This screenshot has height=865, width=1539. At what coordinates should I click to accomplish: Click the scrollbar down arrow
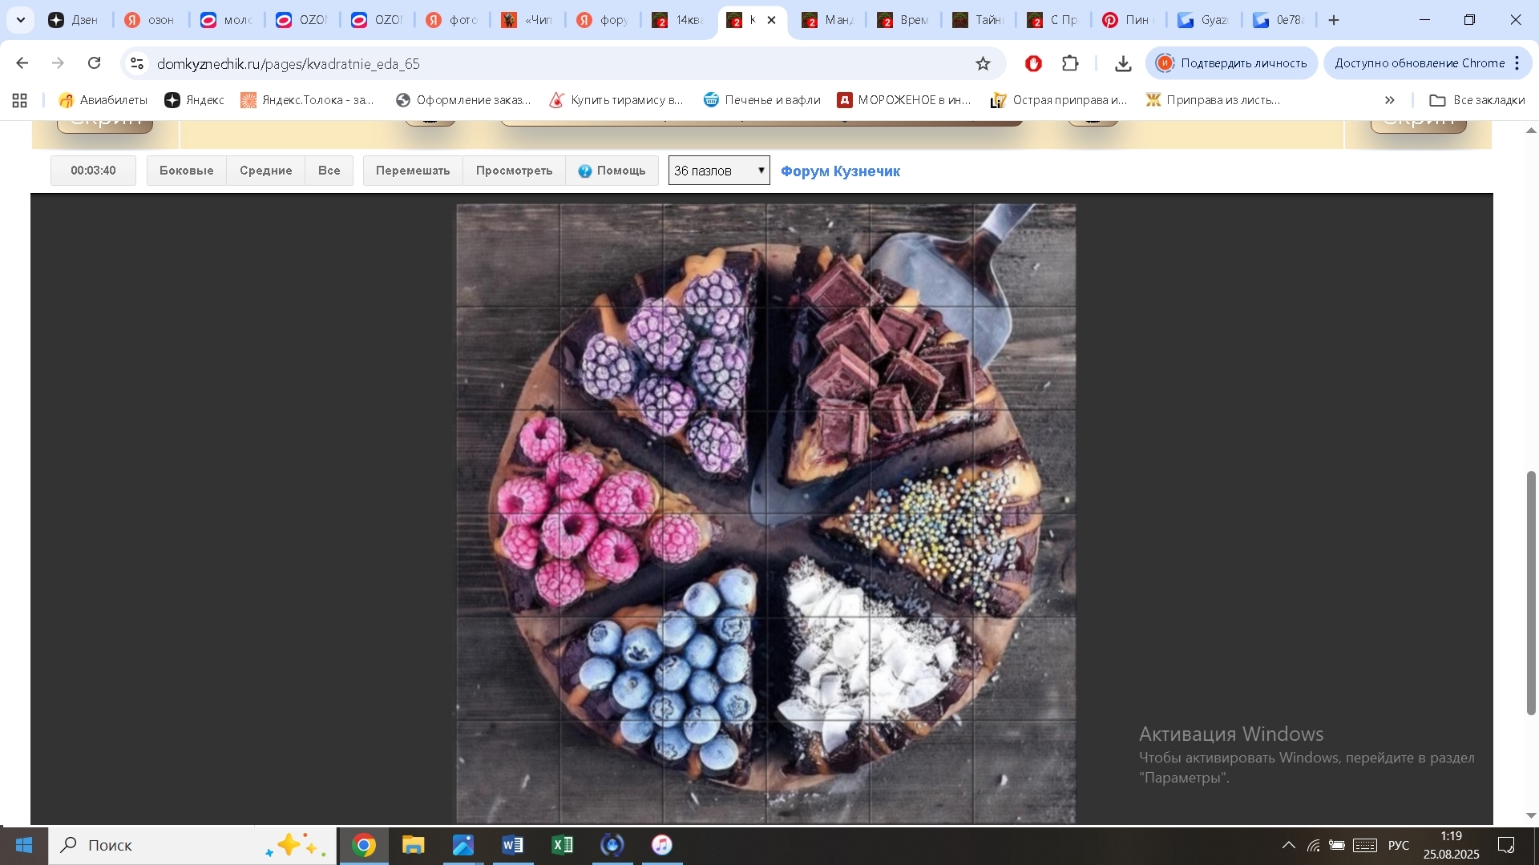(1531, 815)
